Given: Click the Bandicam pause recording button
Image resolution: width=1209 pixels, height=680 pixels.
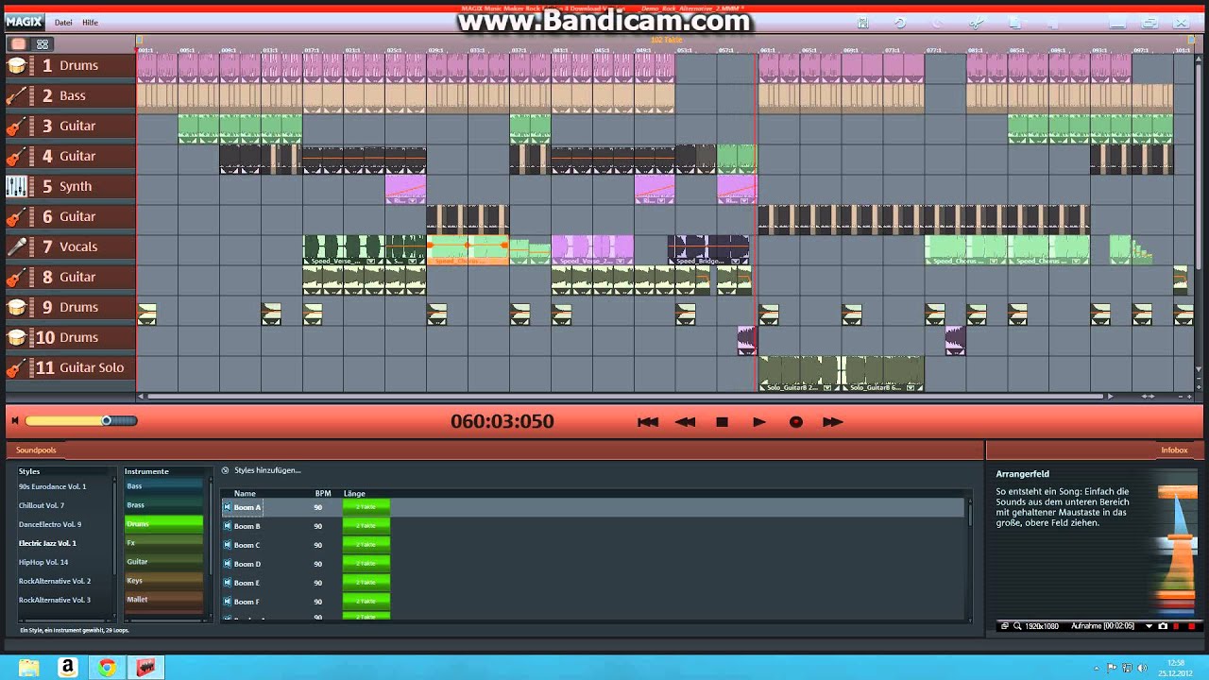Looking at the screenshot, I should tap(1177, 626).
